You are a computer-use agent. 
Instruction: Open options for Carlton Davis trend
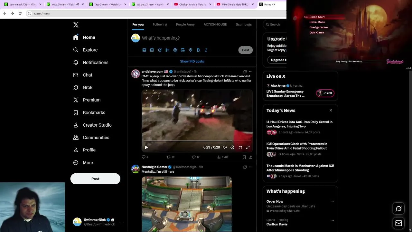click(332, 221)
